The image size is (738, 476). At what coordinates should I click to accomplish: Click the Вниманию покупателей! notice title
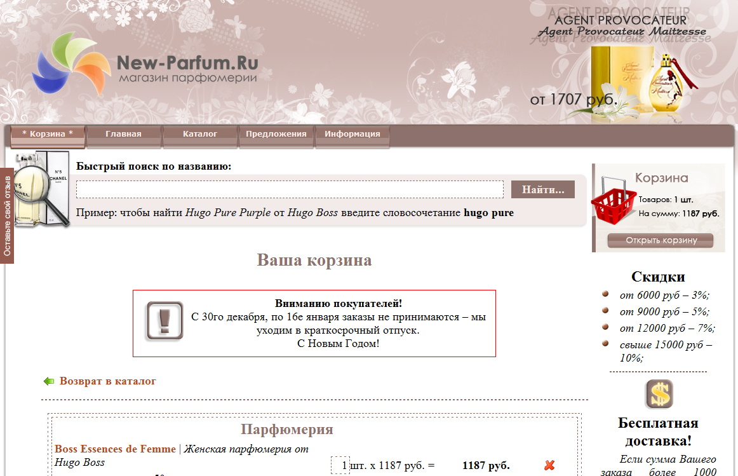point(339,304)
